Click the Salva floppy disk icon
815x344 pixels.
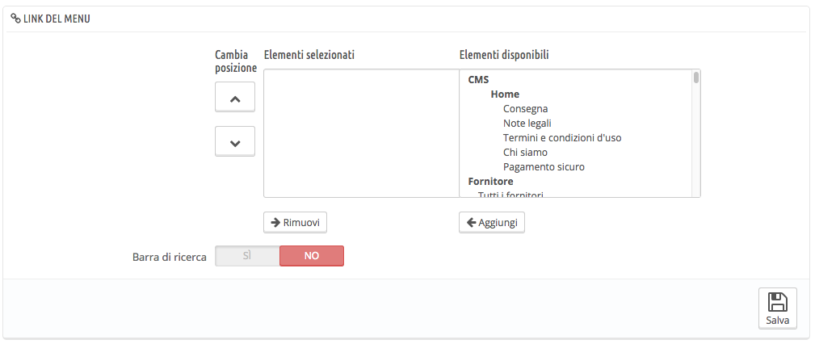778,302
